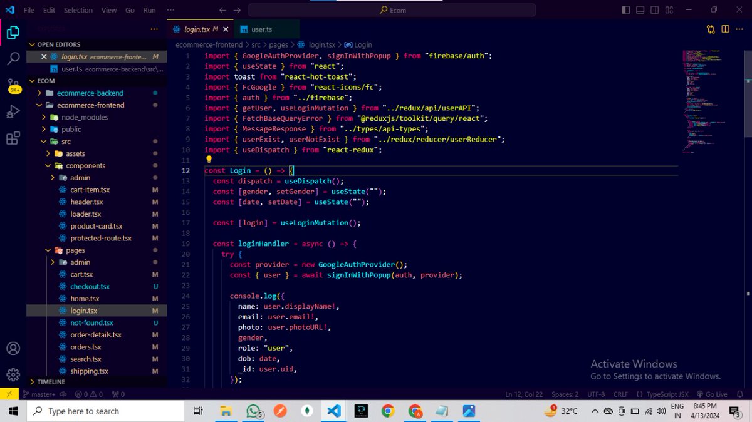
Task: Go back with the navigation arrow
Action: click(222, 10)
